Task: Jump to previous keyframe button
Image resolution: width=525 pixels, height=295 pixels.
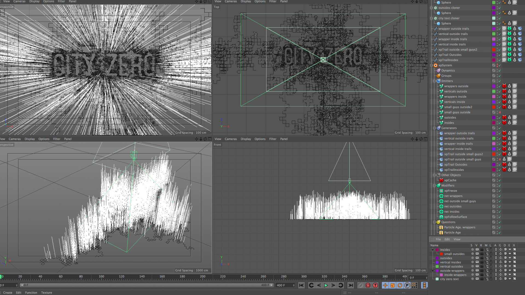Action: point(311,285)
